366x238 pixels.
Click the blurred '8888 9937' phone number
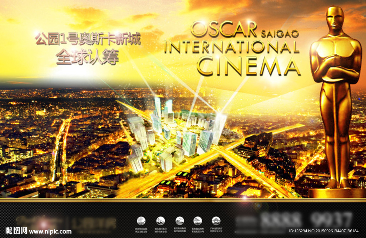coord(306,220)
